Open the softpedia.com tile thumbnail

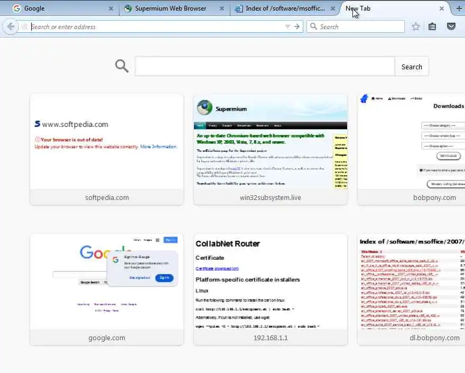pos(107,142)
